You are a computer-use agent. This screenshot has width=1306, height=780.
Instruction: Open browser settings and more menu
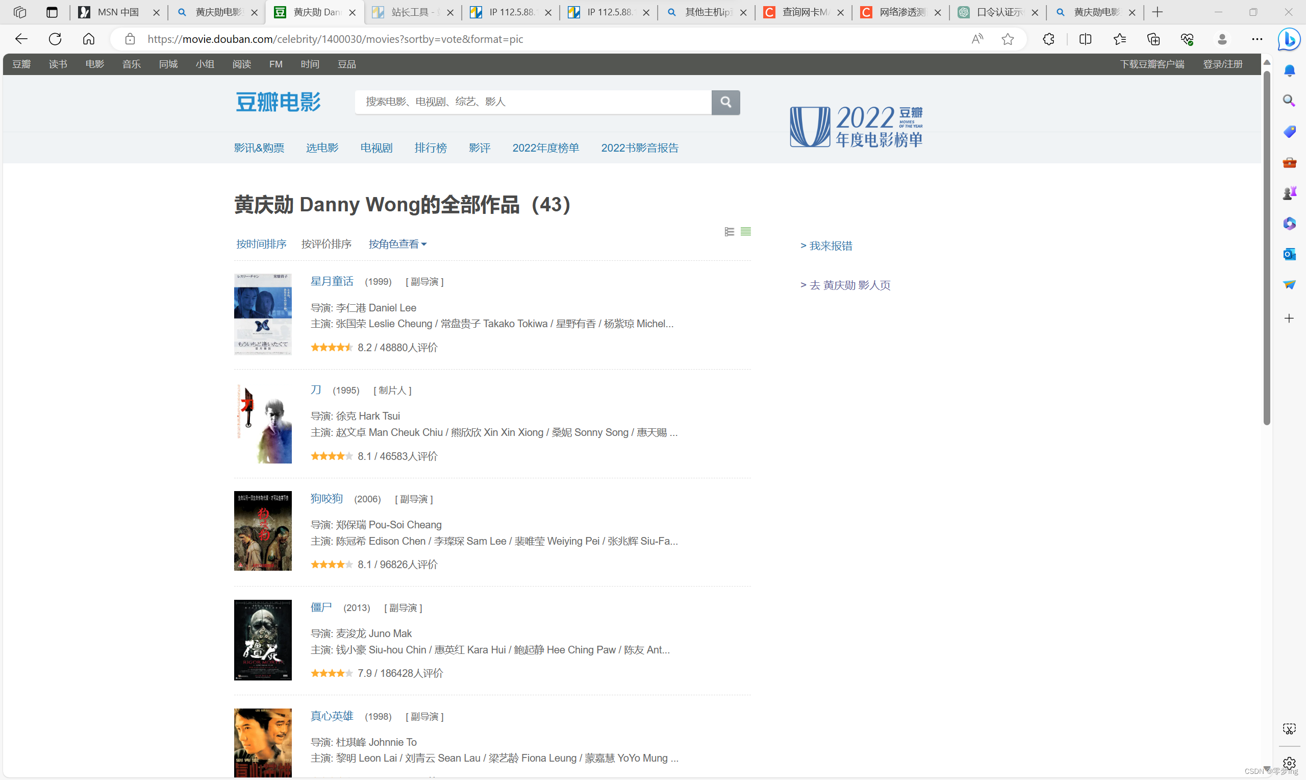coord(1257,39)
